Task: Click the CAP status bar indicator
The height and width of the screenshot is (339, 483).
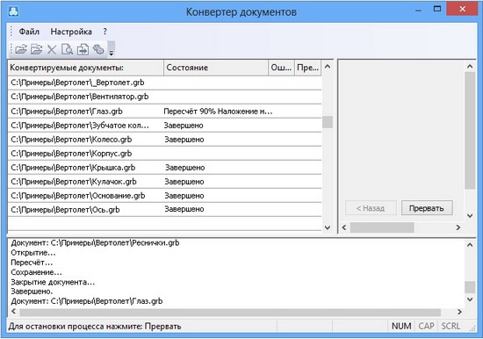Action: [x=426, y=326]
